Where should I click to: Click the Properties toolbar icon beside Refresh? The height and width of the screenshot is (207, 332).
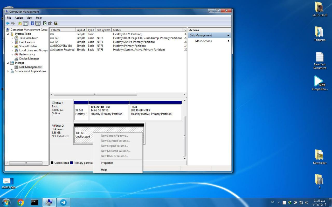click(x=50, y=23)
